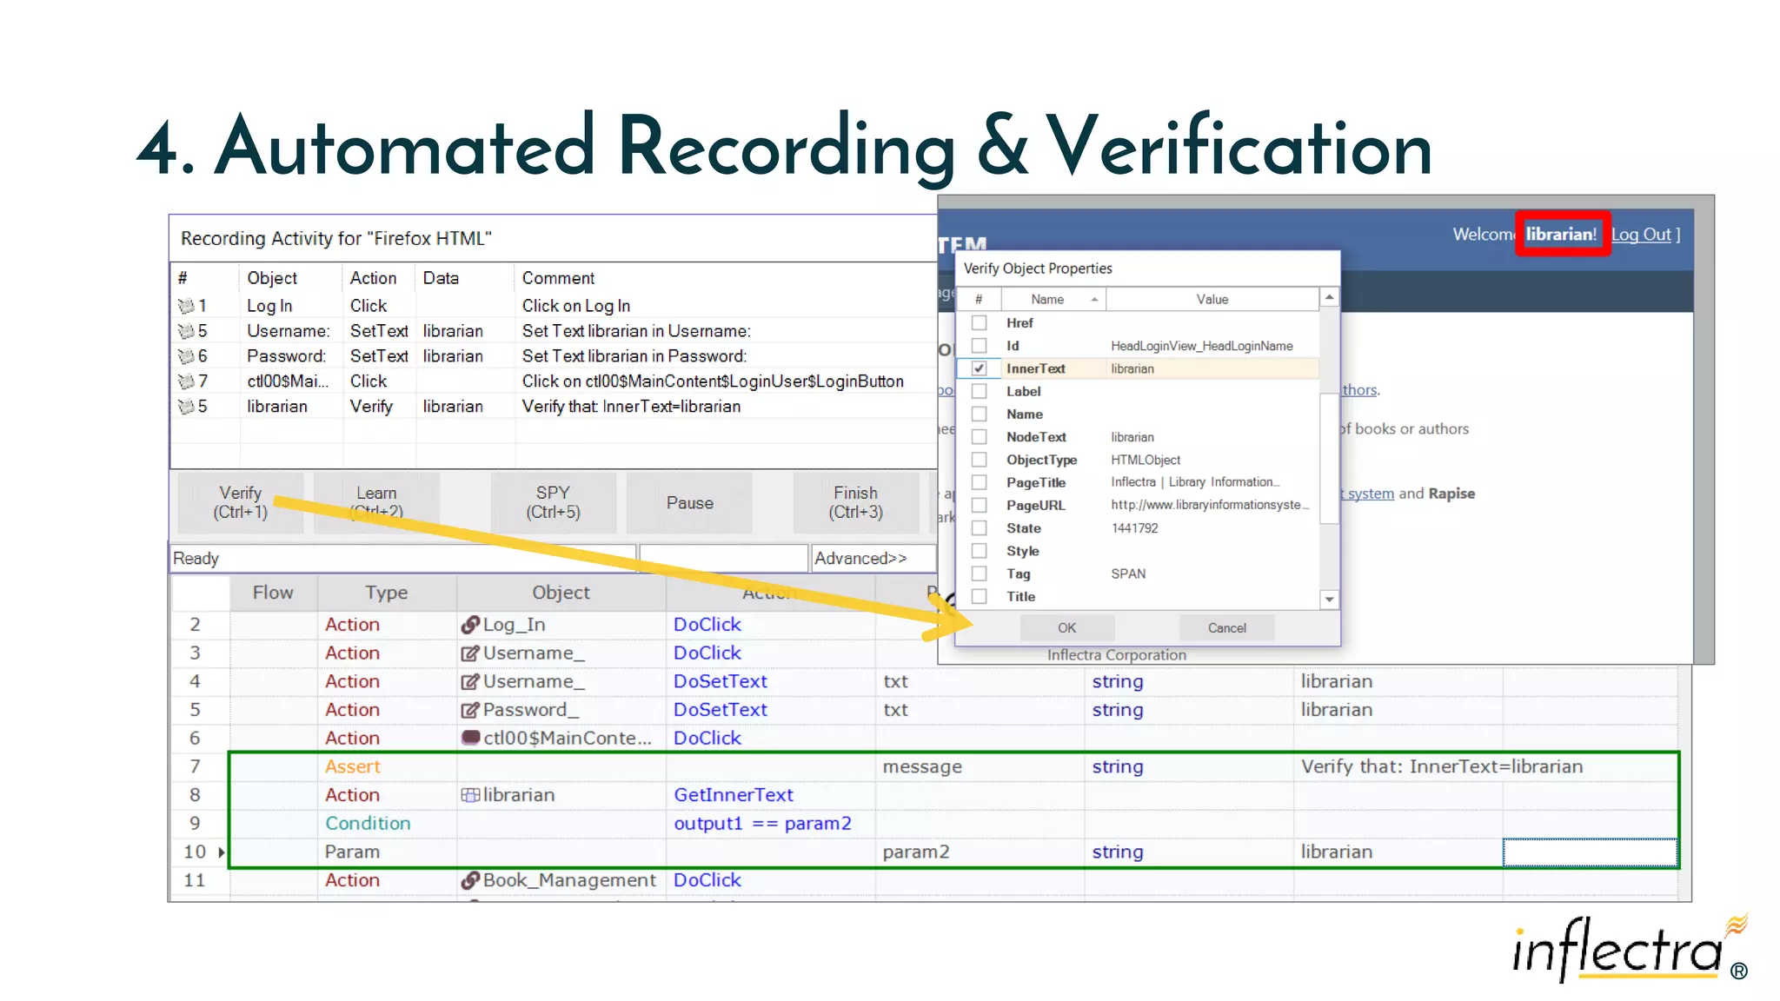Screen dimensions: 1780x1001
Task: Check the Tag property checkbox
Action: [980, 573]
